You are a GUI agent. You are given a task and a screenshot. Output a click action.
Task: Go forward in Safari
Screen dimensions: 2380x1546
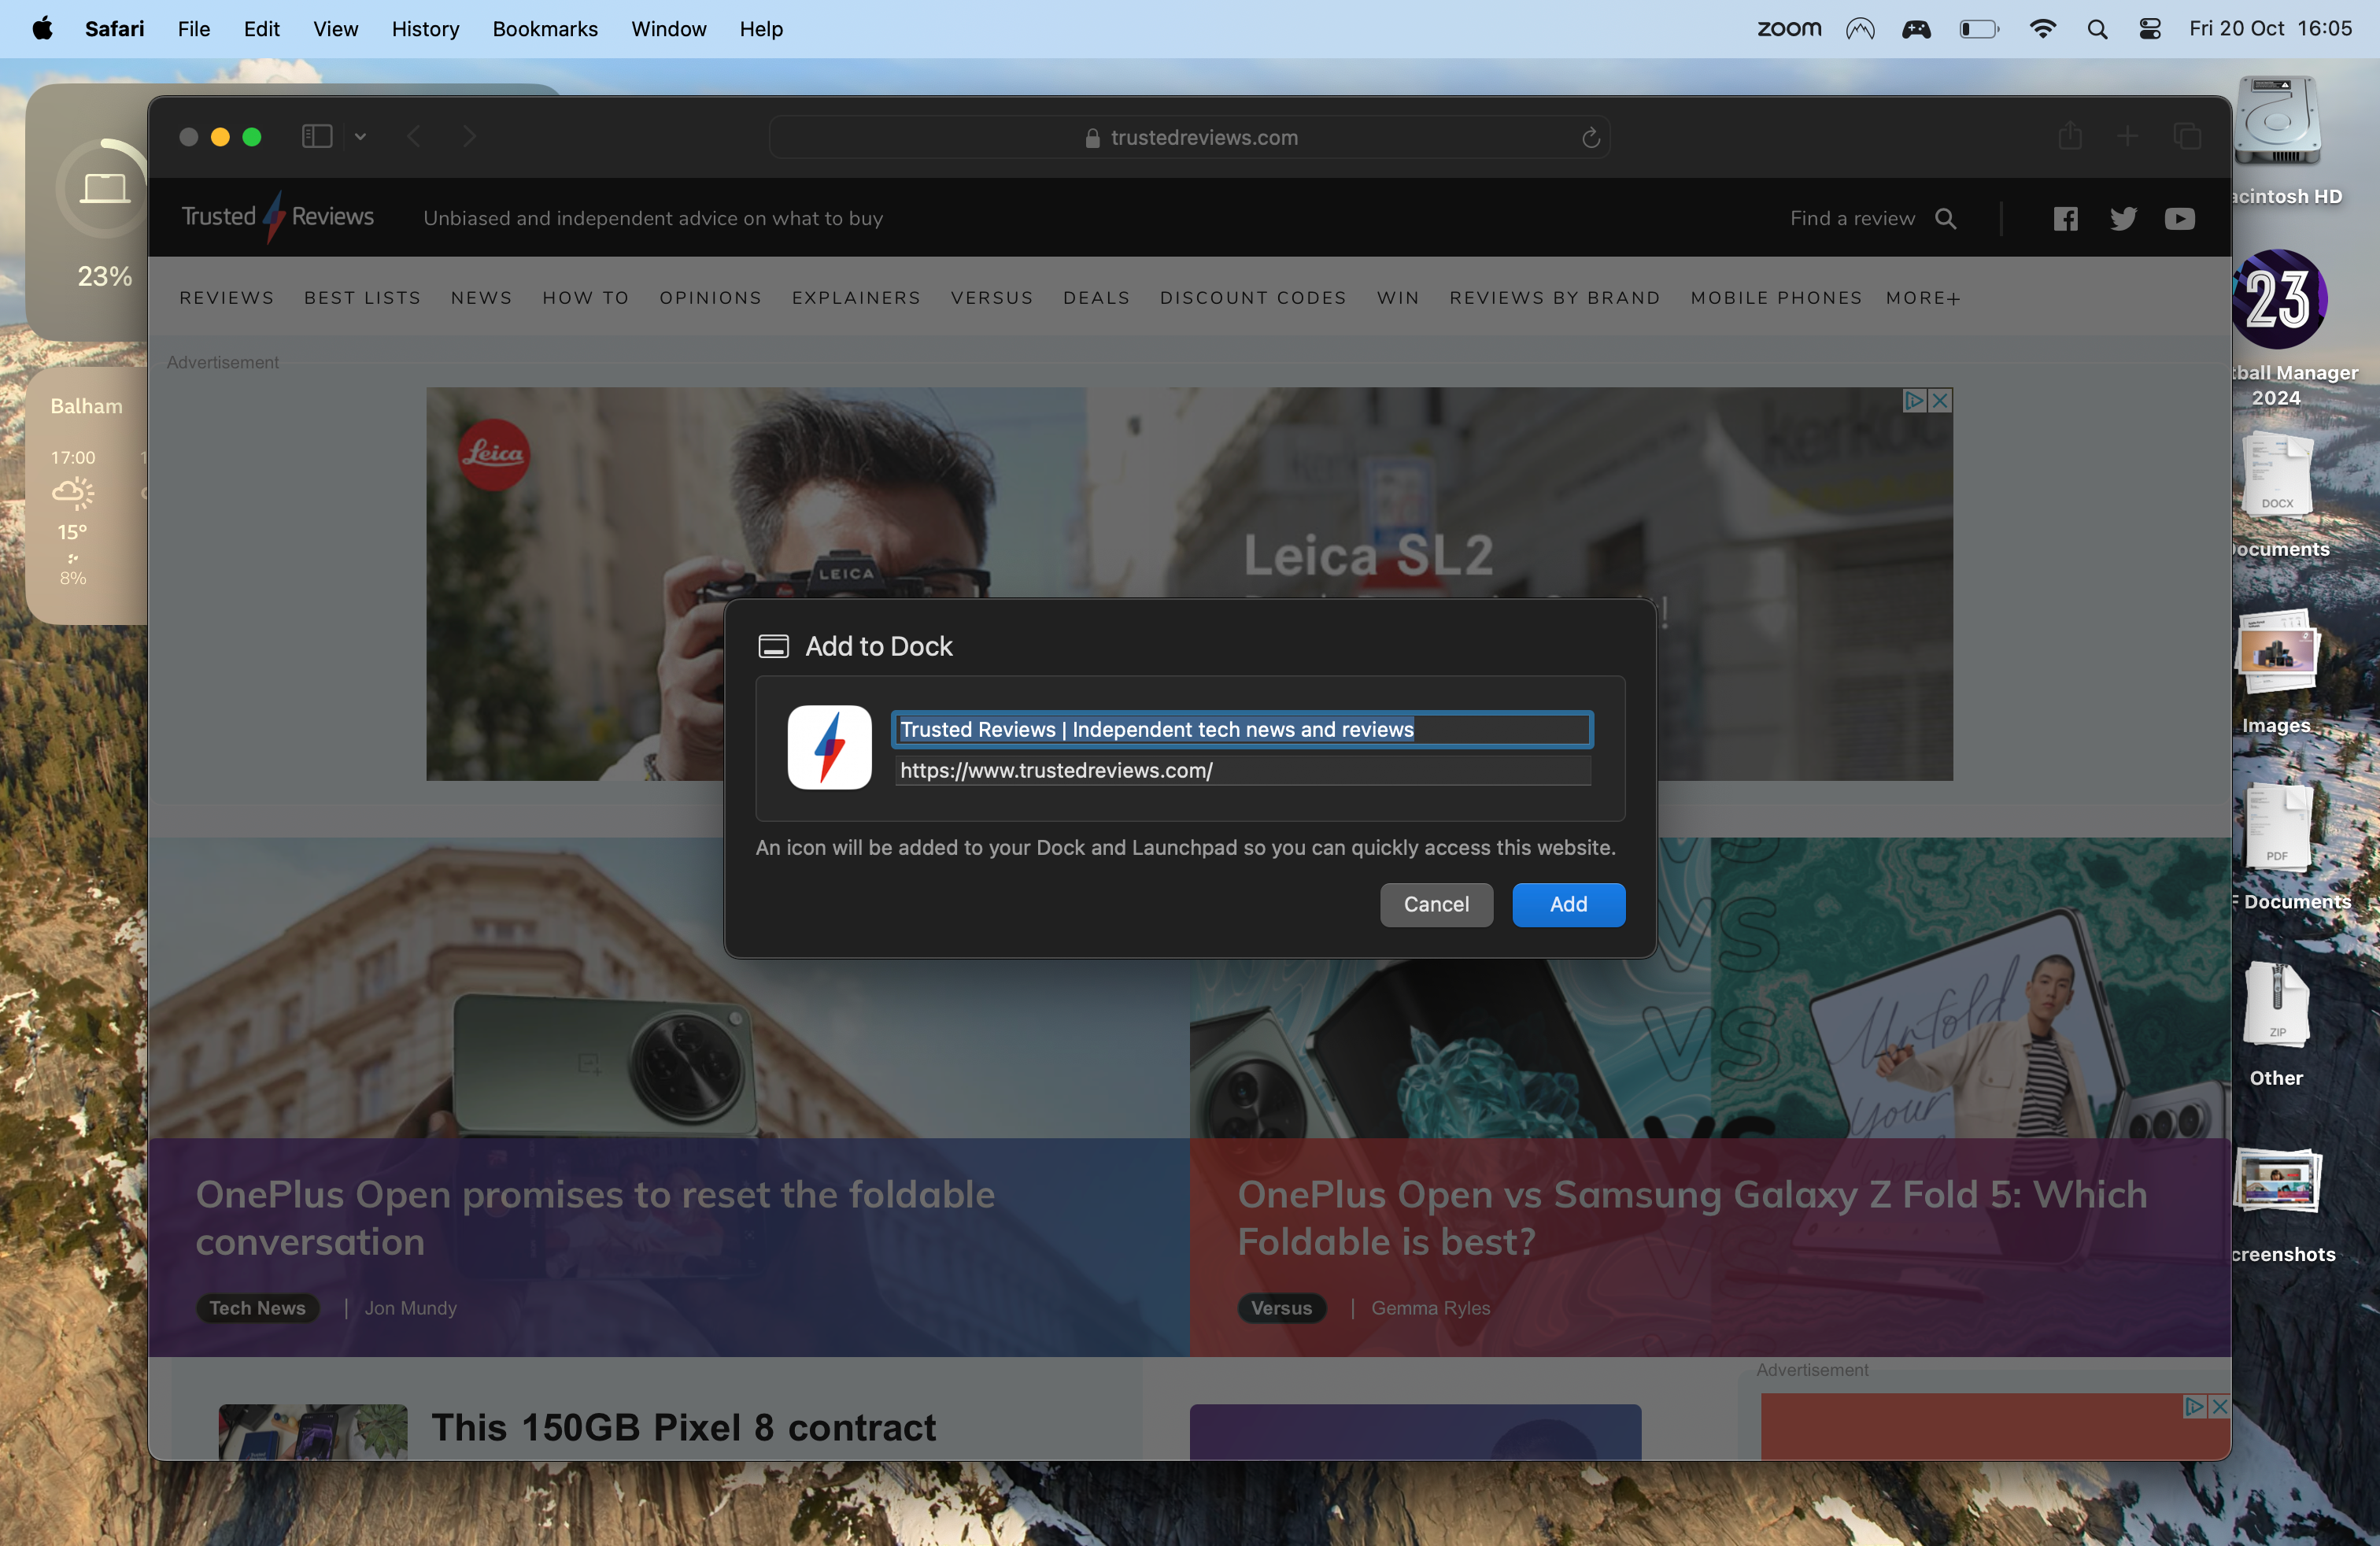coord(469,136)
